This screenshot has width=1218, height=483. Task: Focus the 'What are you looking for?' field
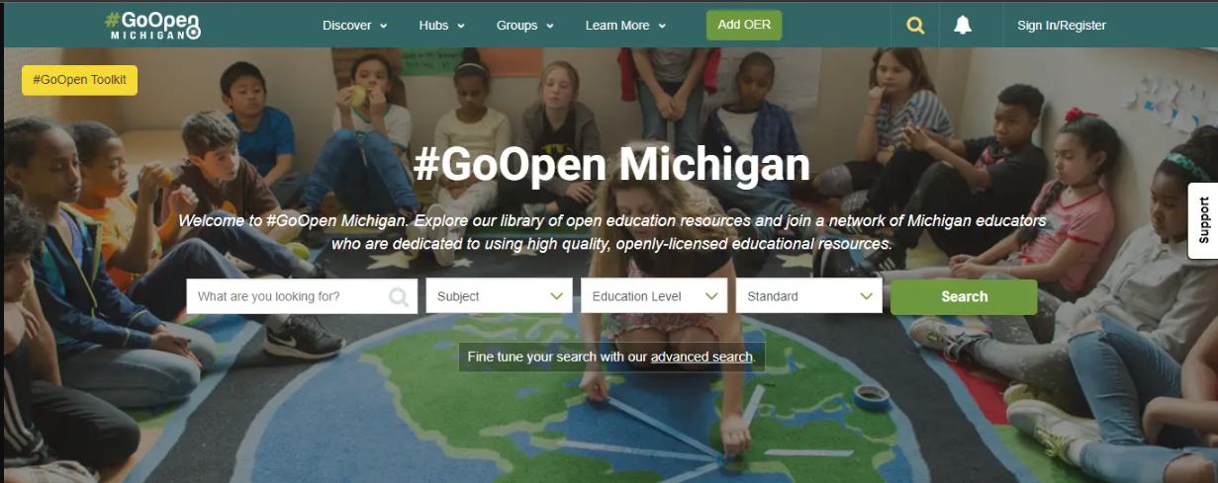tap(302, 296)
